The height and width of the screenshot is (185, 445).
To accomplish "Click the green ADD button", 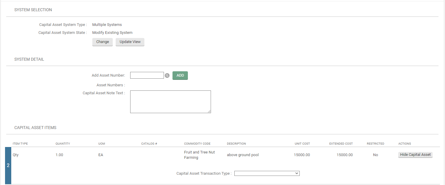I will click(x=180, y=75).
